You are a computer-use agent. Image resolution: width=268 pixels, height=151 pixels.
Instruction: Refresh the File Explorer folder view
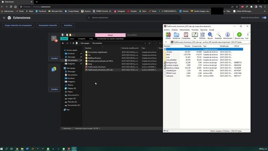coord(149,43)
